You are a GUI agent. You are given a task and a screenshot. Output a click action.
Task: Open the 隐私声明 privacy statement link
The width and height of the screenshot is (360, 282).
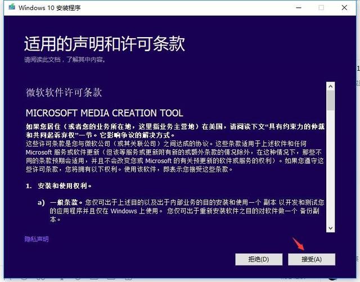pos(37,239)
